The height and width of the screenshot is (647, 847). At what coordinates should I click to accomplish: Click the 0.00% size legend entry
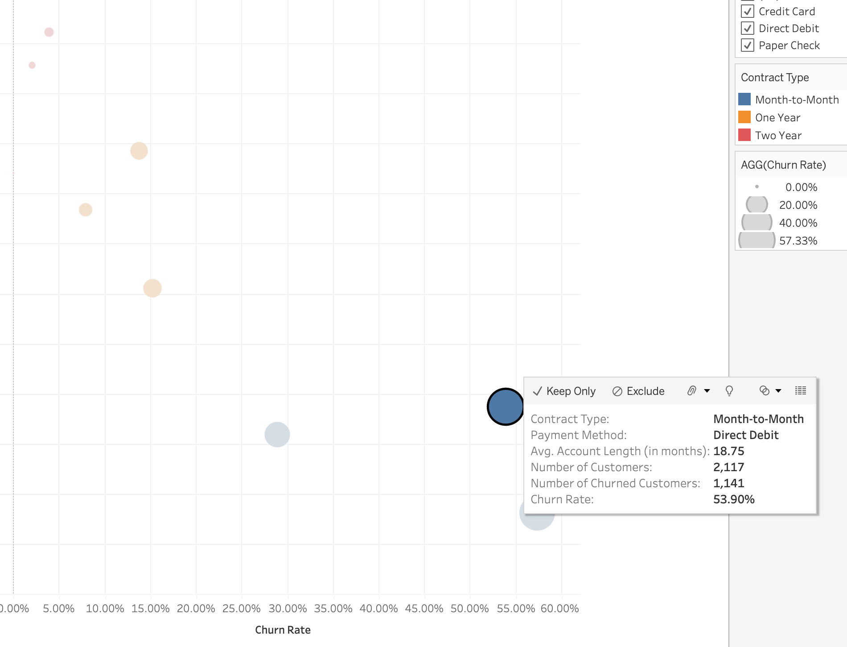786,187
